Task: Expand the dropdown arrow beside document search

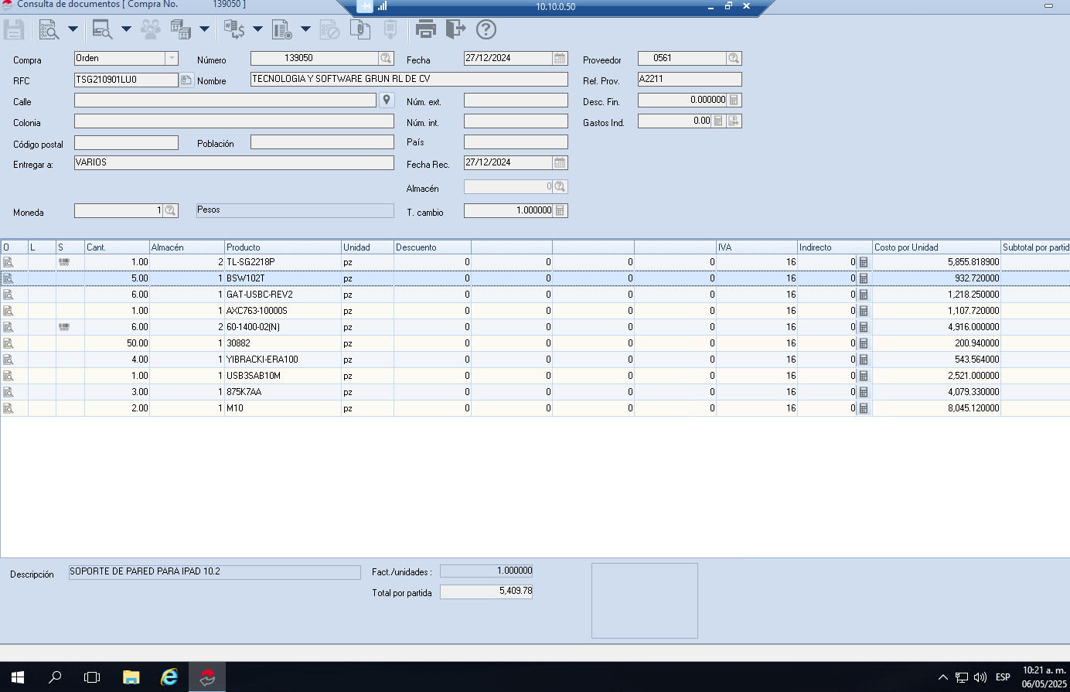Action: click(73, 29)
